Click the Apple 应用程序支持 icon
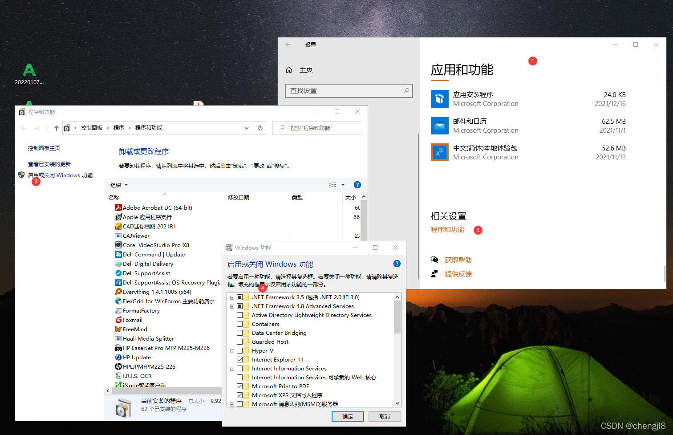The height and width of the screenshot is (435, 673). [118, 217]
